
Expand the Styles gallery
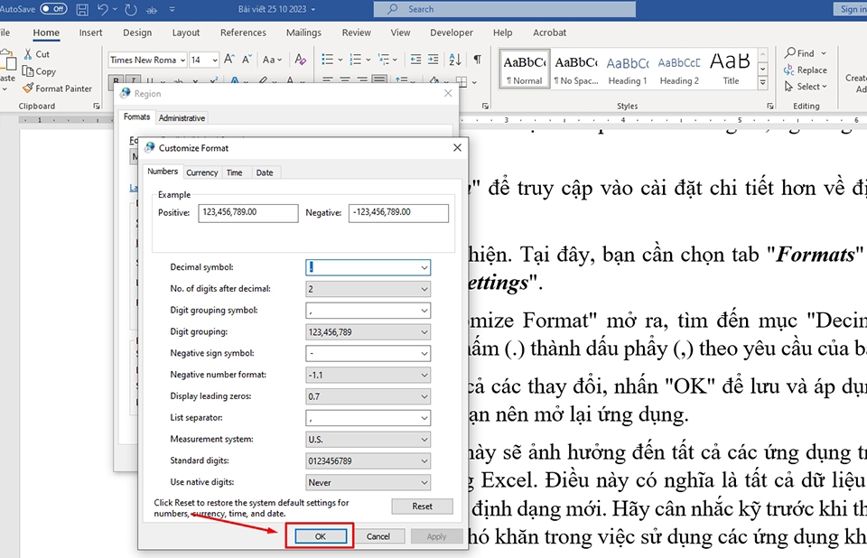tap(762, 83)
